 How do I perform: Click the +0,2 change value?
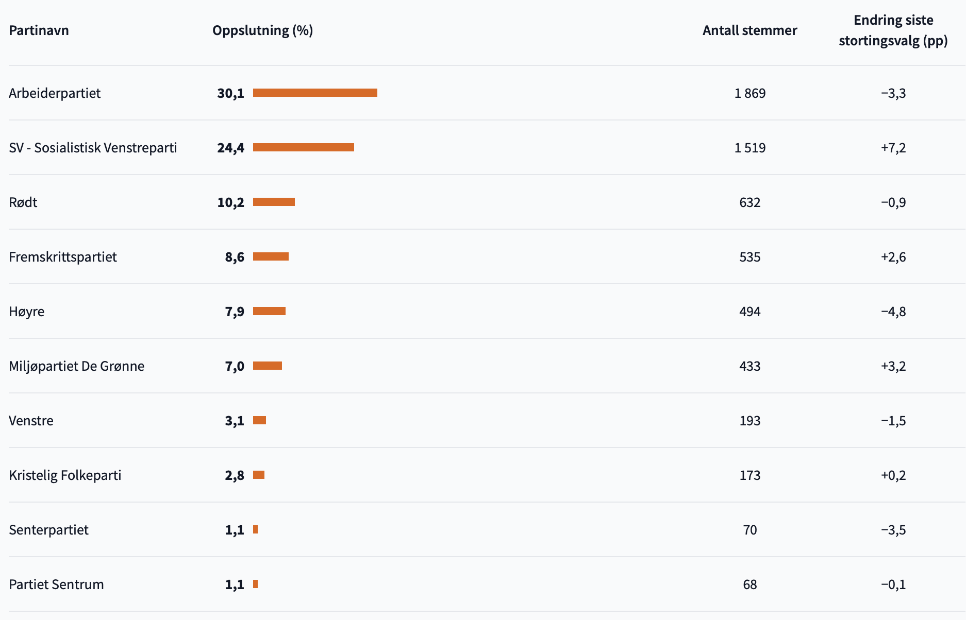893,475
